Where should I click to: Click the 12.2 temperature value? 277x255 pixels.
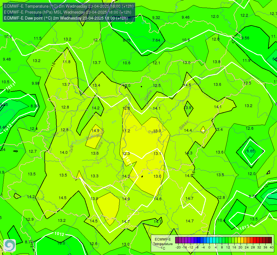click(x=244, y=16)
